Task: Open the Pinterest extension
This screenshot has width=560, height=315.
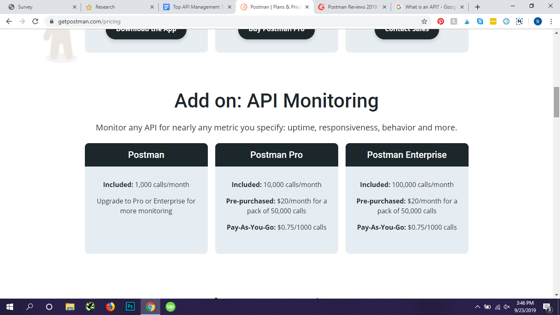Action: click(441, 21)
